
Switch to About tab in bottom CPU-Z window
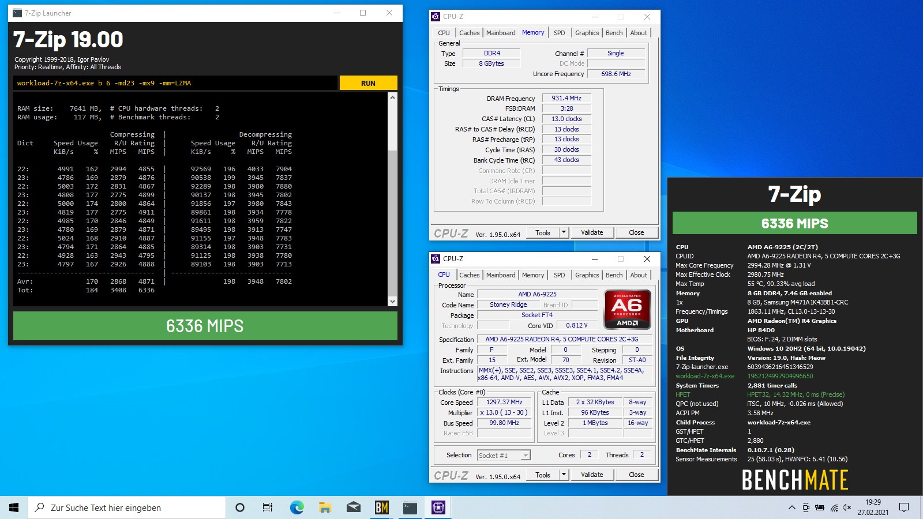[639, 275]
